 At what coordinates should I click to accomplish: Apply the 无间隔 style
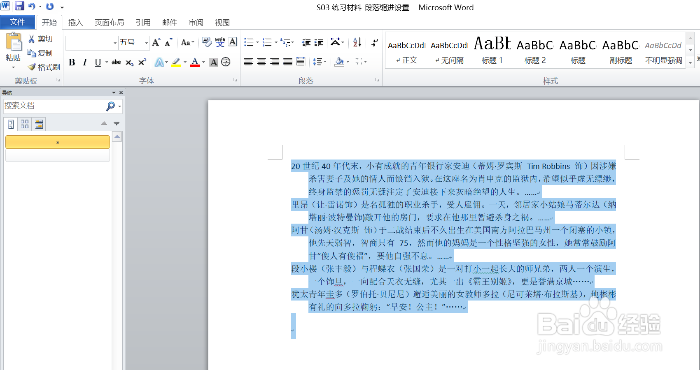(450, 51)
